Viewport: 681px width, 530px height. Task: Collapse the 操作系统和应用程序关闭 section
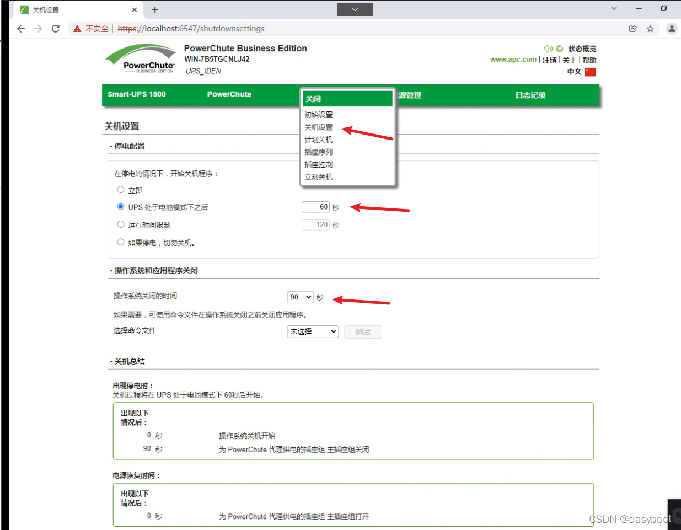(154, 270)
